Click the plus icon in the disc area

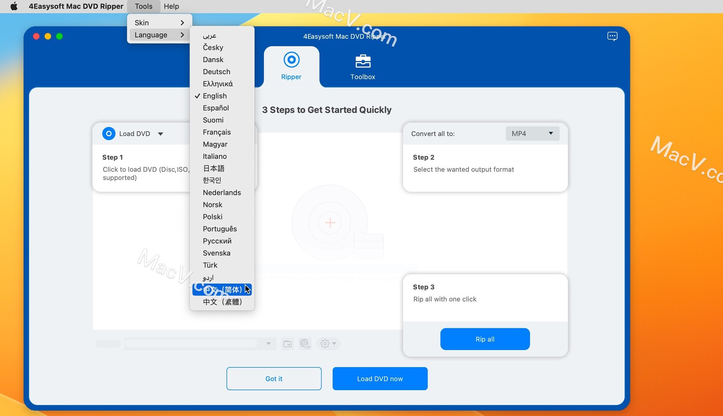pyautogui.click(x=330, y=222)
